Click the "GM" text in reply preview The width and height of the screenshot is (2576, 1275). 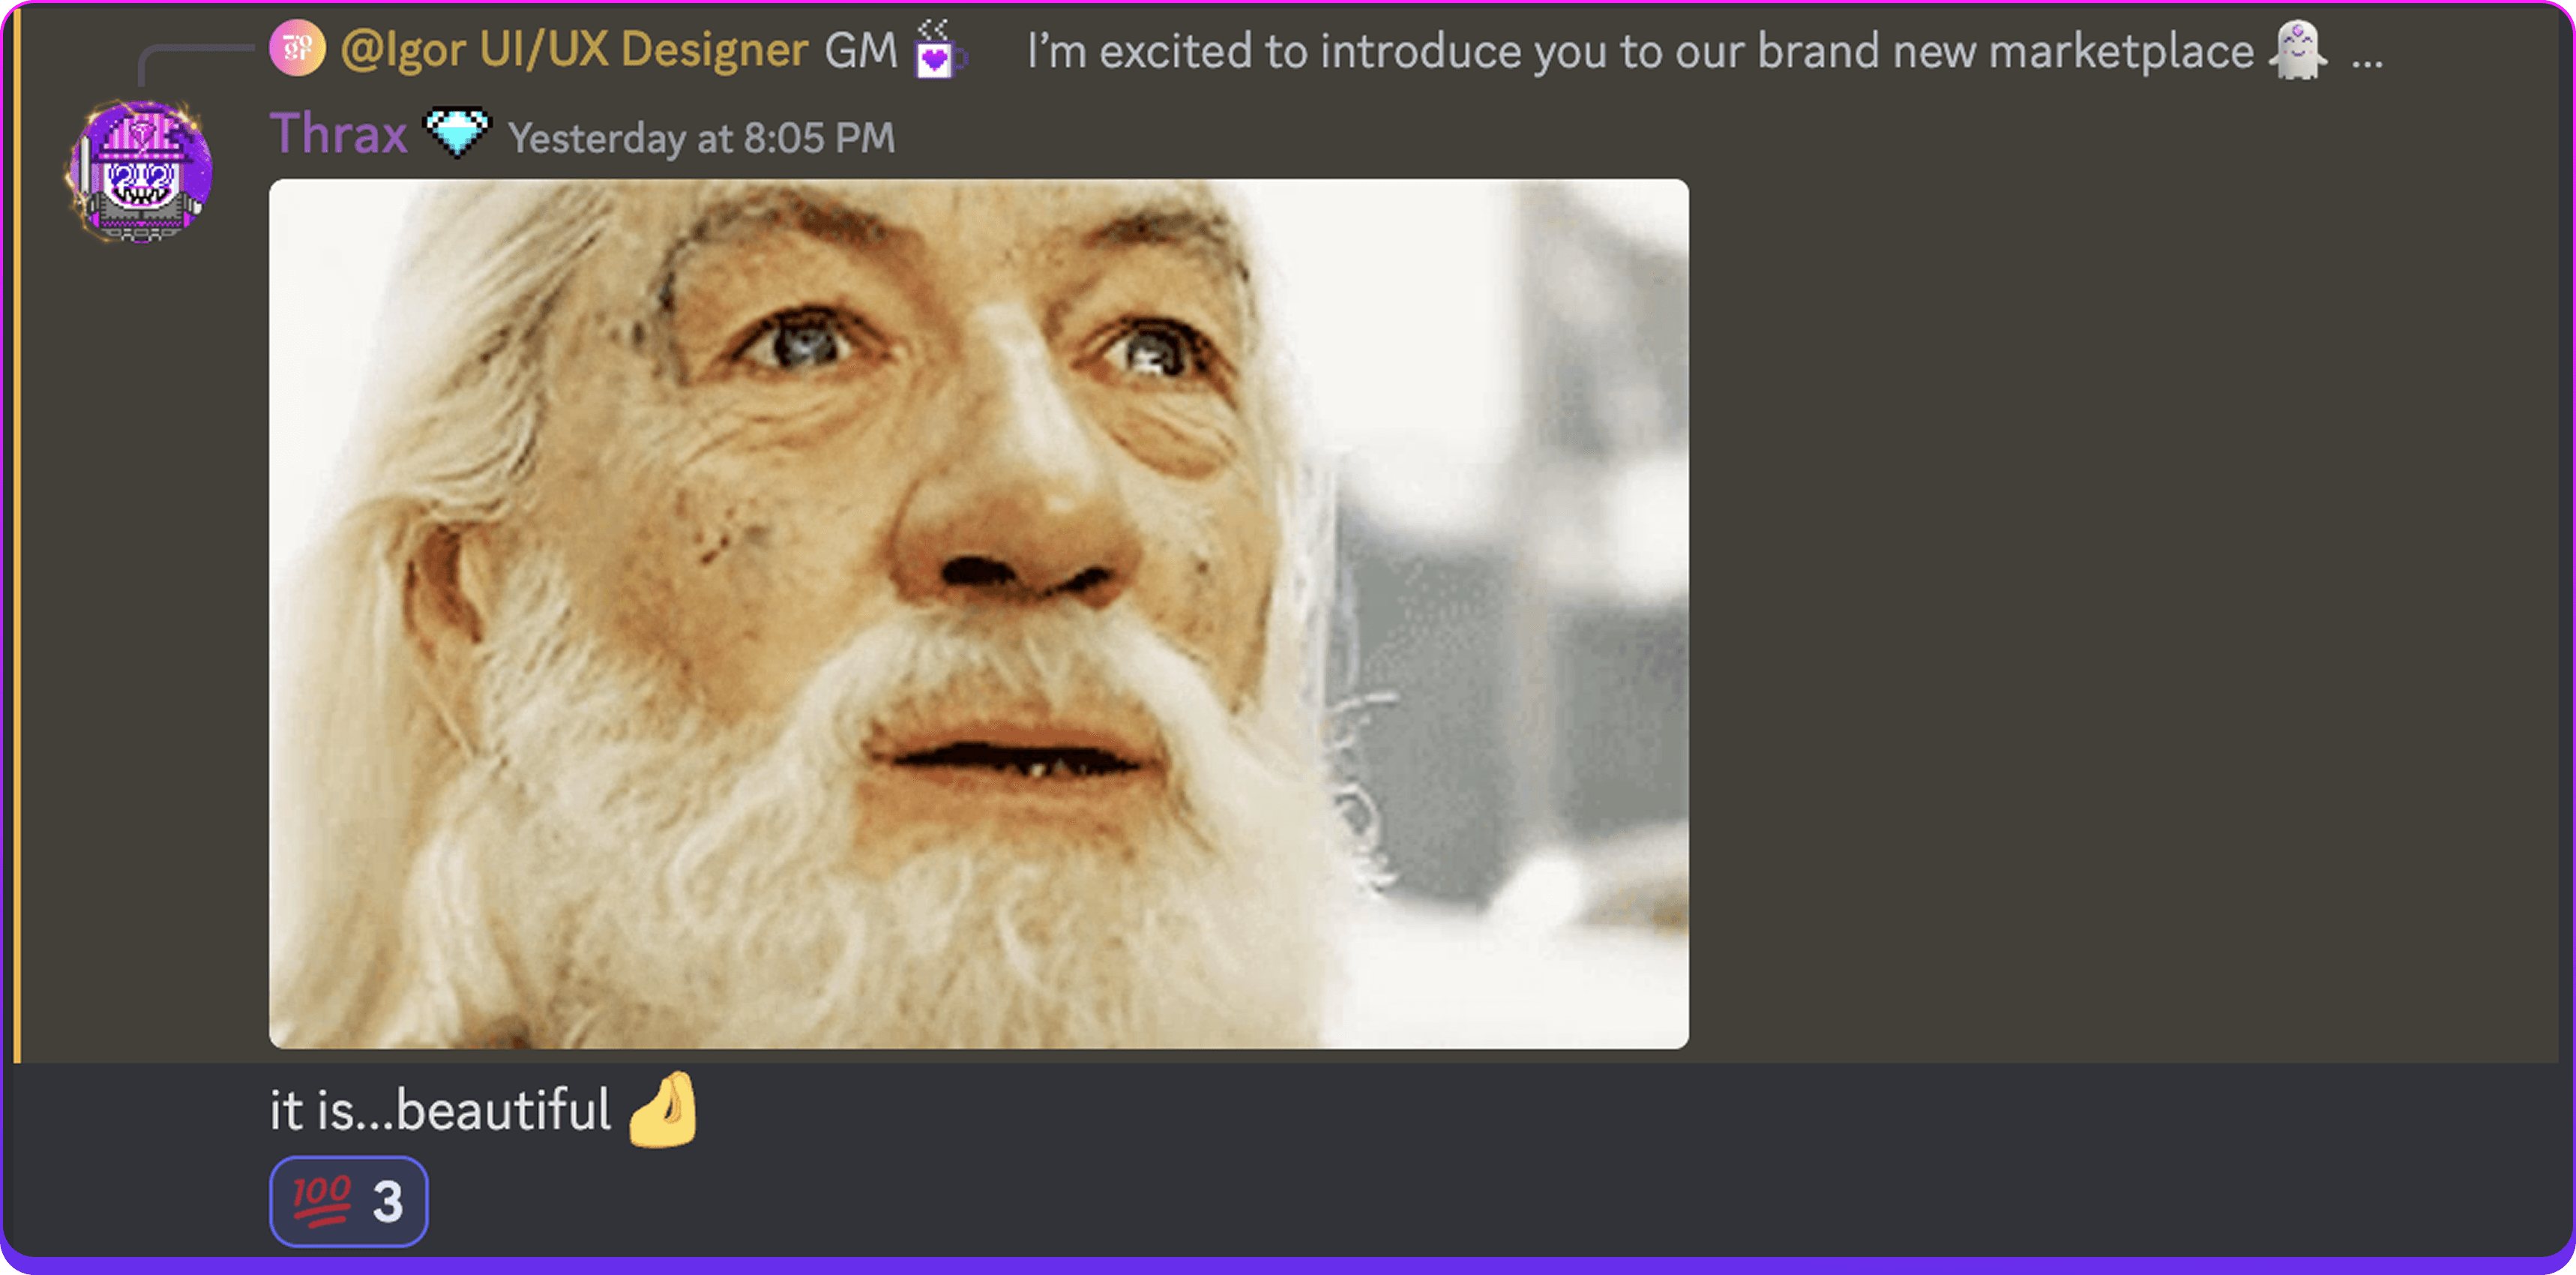point(860,50)
